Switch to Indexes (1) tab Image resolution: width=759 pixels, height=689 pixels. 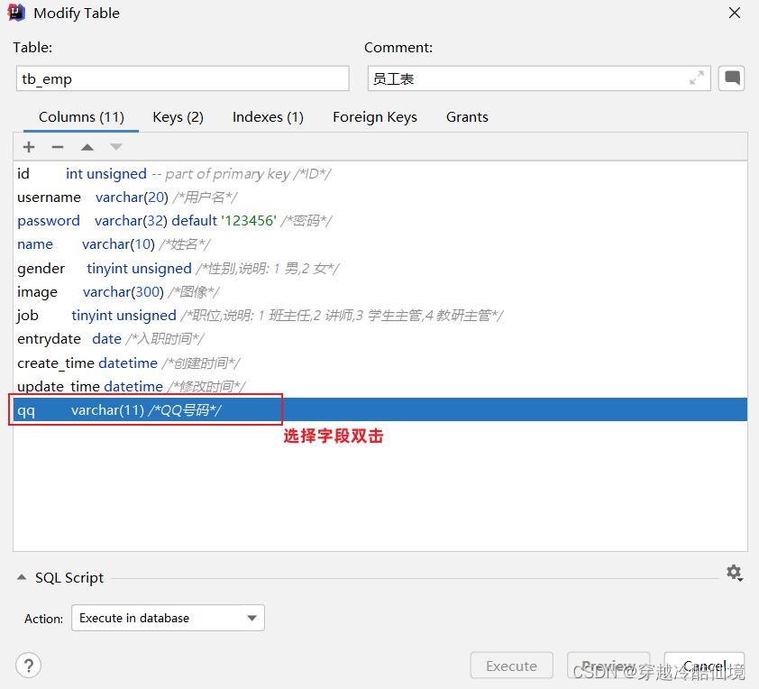pos(268,117)
